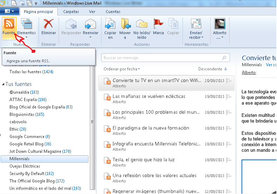Select the cabovolo feed

[x=18, y=122]
